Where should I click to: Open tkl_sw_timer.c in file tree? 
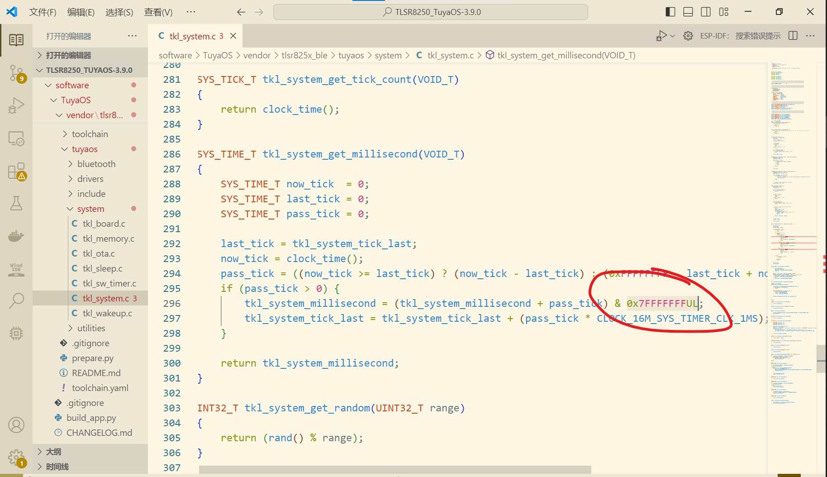(90, 283)
